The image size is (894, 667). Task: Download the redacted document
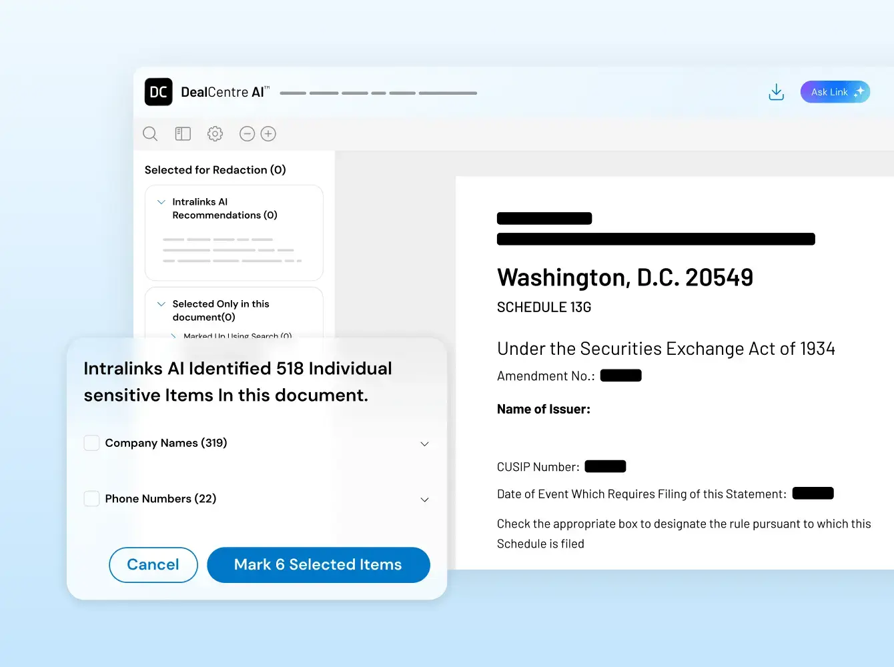776,91
